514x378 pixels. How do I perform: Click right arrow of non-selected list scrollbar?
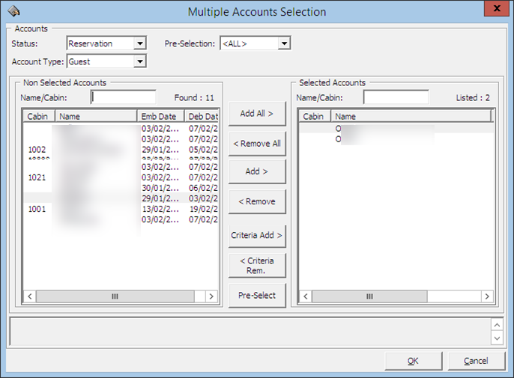(x=211, y=296)
